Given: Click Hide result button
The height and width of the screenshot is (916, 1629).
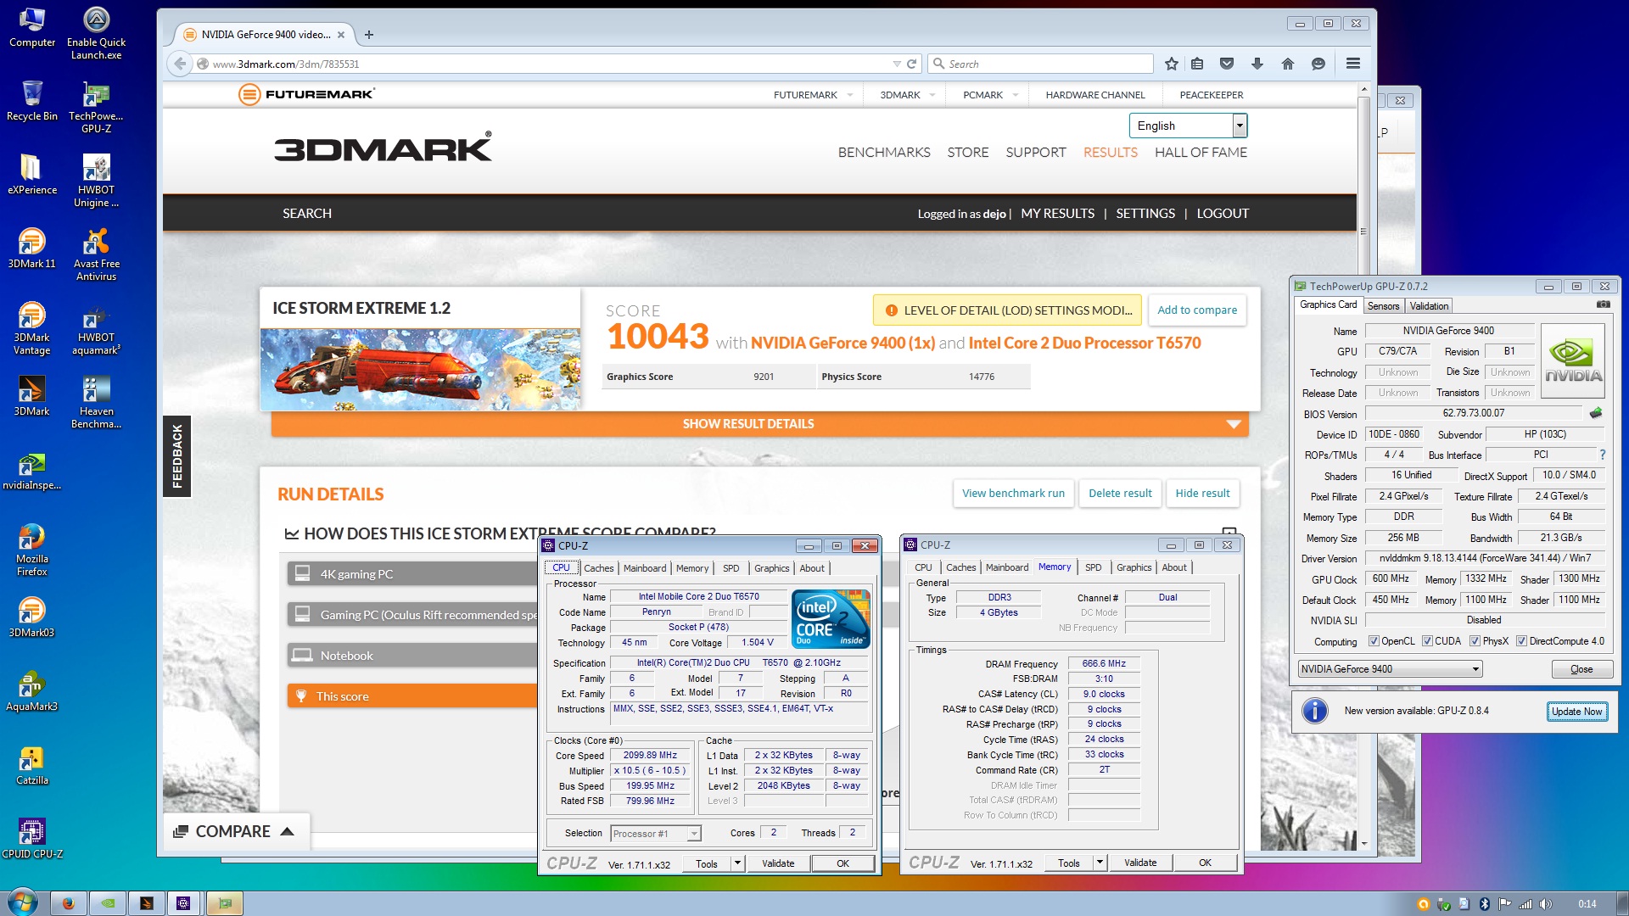Looking at the screenshot, I should [1202, 494].
